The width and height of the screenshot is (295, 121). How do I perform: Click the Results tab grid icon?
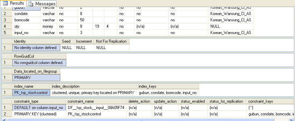coord(5,3)
